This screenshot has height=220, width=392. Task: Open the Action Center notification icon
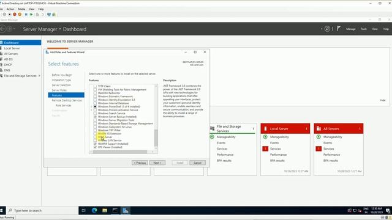[388, 211]
